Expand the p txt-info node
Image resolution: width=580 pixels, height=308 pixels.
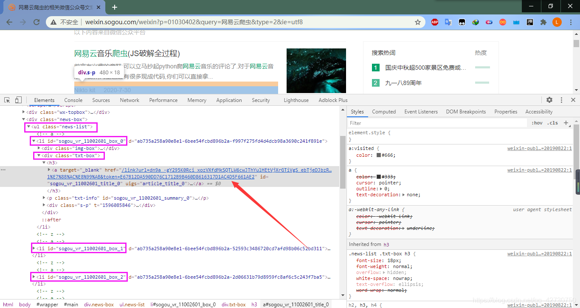coord(44,198)
